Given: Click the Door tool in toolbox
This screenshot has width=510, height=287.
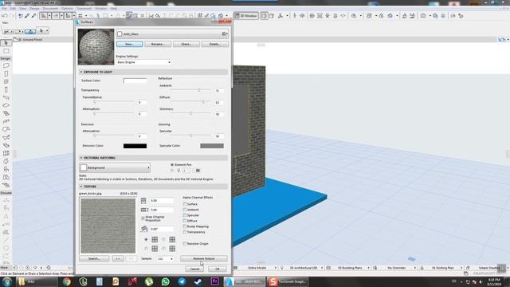Looking at the screenshot, I should (6, 73).
